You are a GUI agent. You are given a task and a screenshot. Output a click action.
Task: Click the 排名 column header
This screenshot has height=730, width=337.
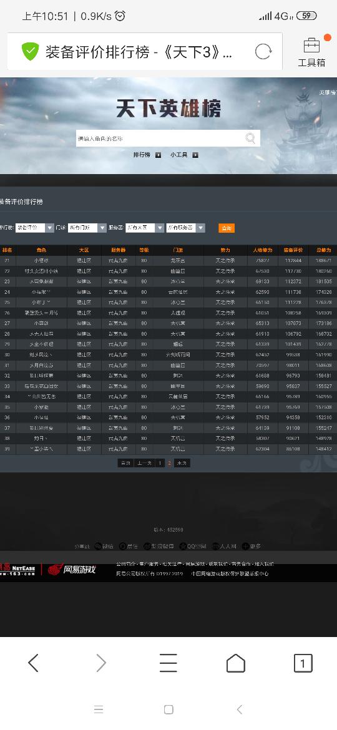click(x=7, y=250)
